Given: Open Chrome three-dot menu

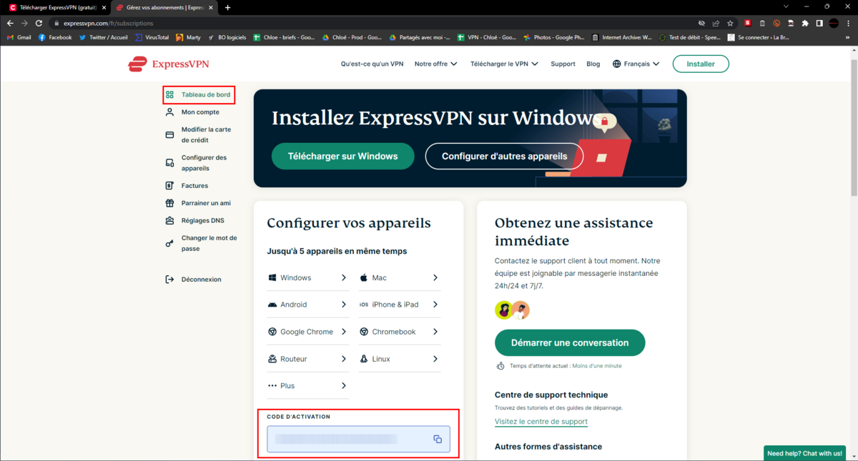Looking at the screenshot, I should tap(849, 23).
